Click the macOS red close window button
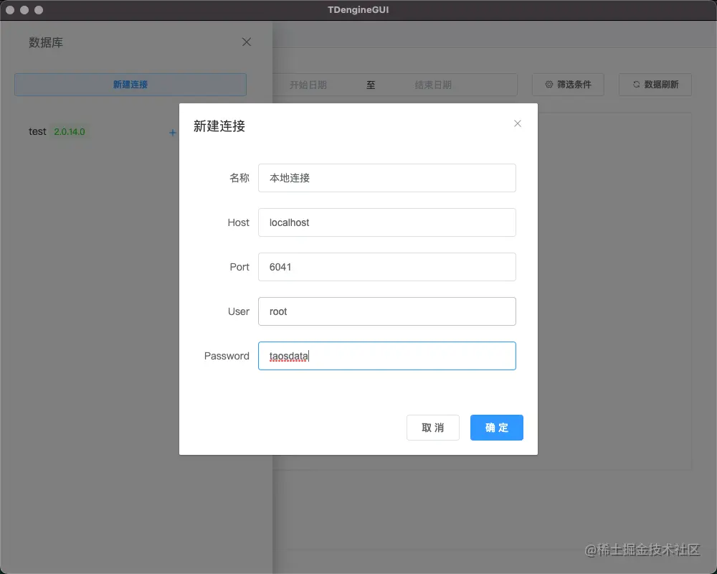Viewport: 717px width, 574px height. 10,10
